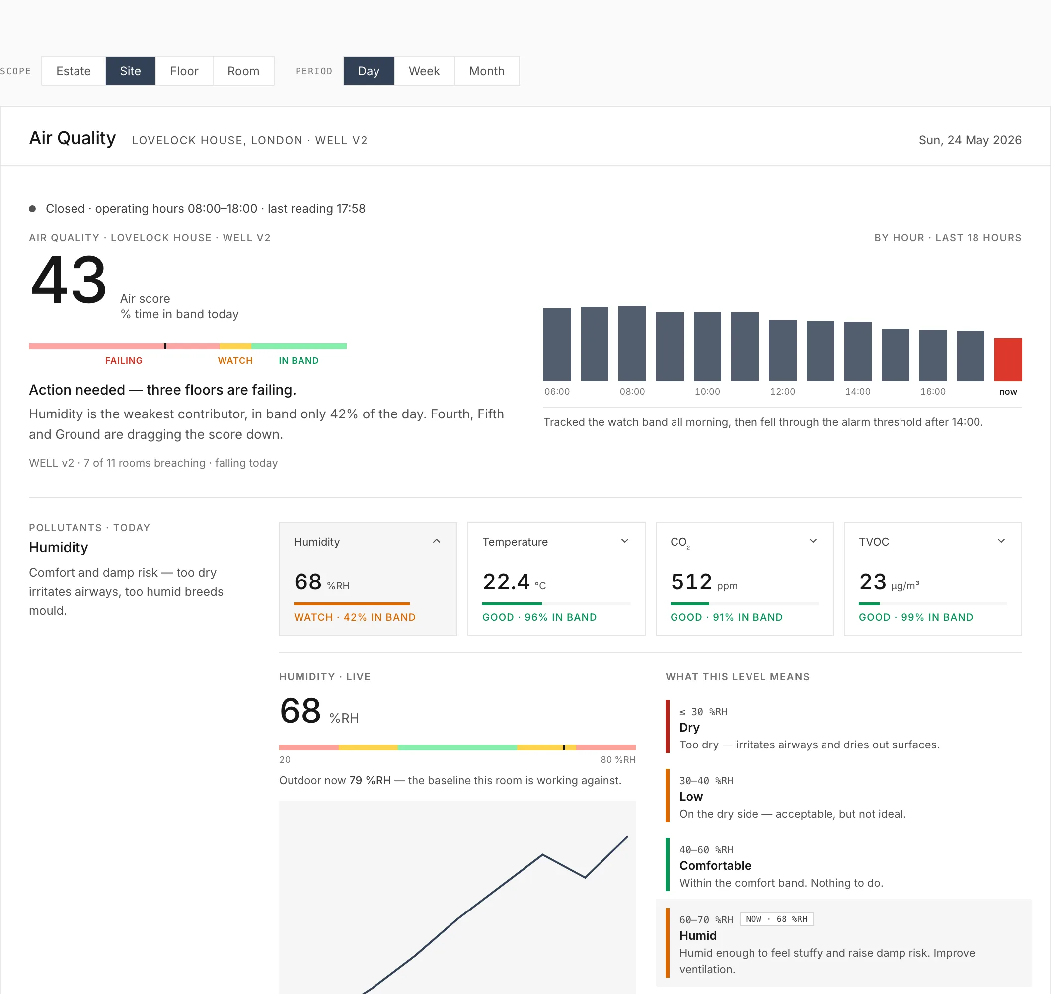Click the FAILING band label
This screenshot has height=994, width=1051.
point(124,361)
